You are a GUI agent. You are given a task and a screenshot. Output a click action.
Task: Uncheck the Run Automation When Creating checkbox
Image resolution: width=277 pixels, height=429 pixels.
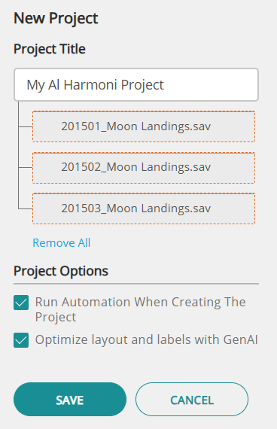(21, 303)
